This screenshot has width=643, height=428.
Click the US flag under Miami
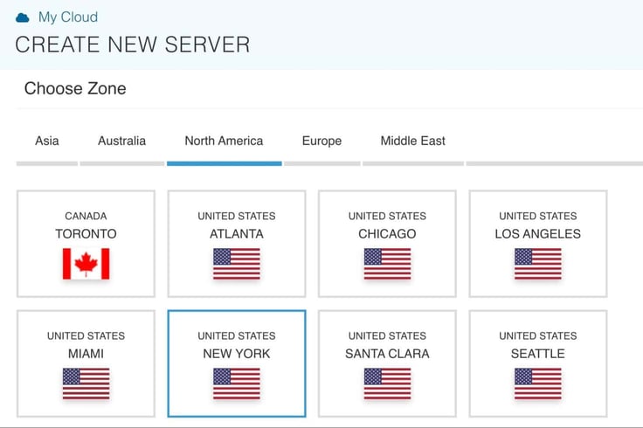[86, 383]
